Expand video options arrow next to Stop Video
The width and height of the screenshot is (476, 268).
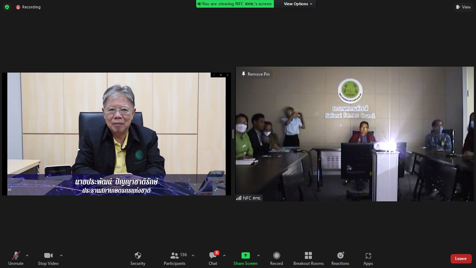pyautogui.click(x=61, y=255)
